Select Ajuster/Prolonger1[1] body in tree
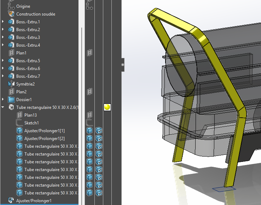Viewport: 261px width, 205px height. point(45,131)
